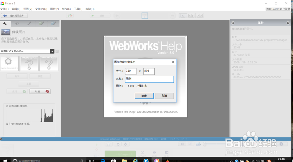Click the QQ penguin taskbar icon
Viewport: 293px width, 162px height.
168,161
